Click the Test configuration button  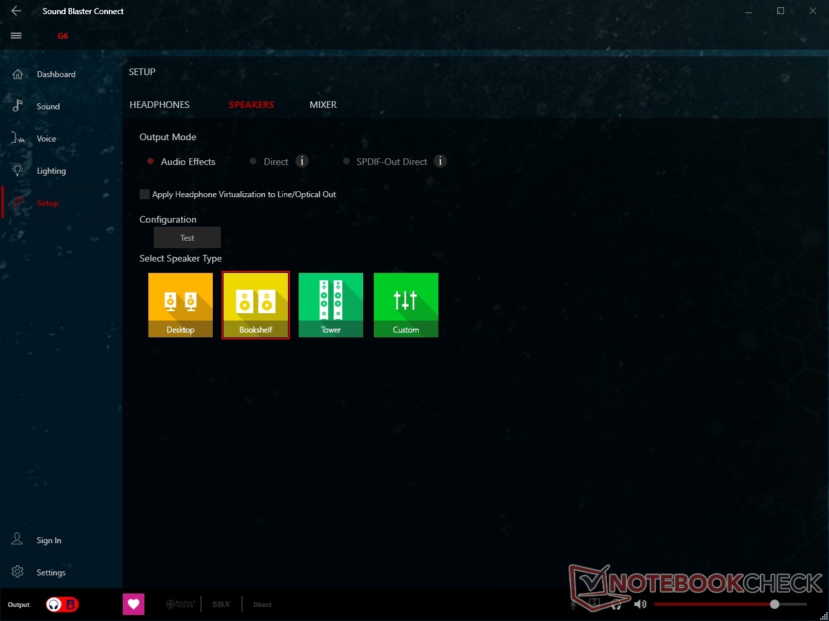point(187,237)
